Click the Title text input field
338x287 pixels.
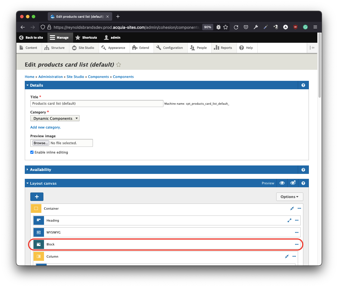coord(97,104)
